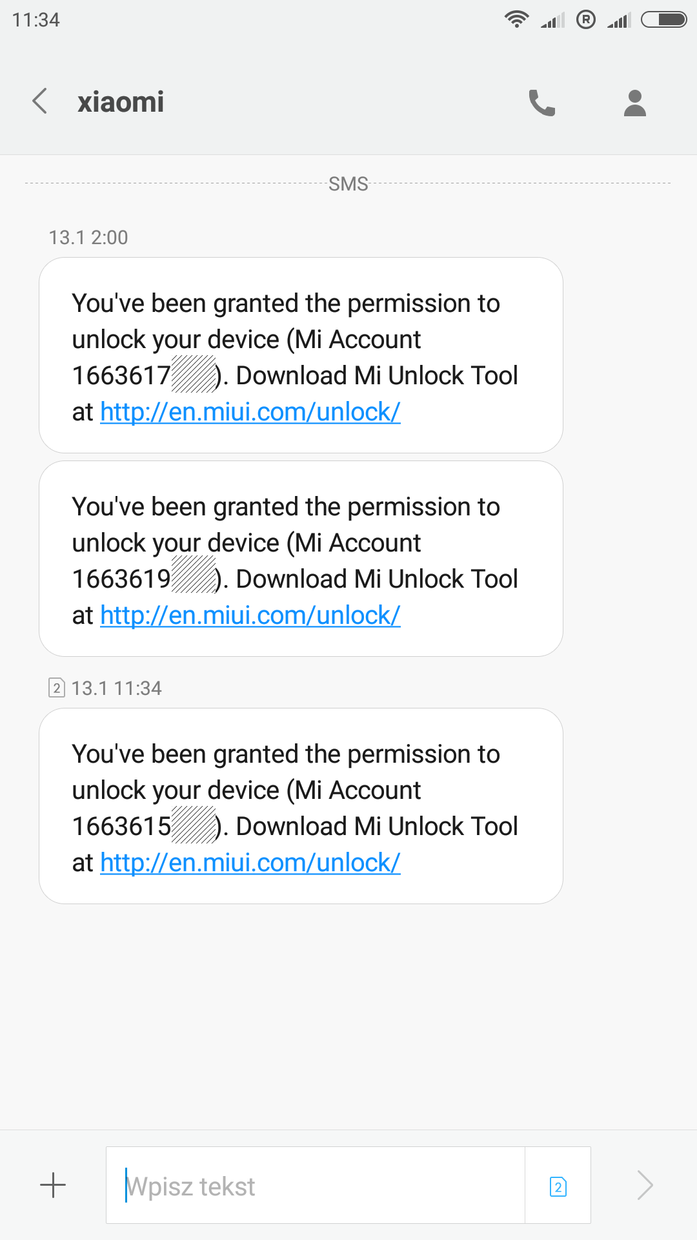Open the contact profile icon
This screenshot has height=1240, width=697.
(635, 103)
